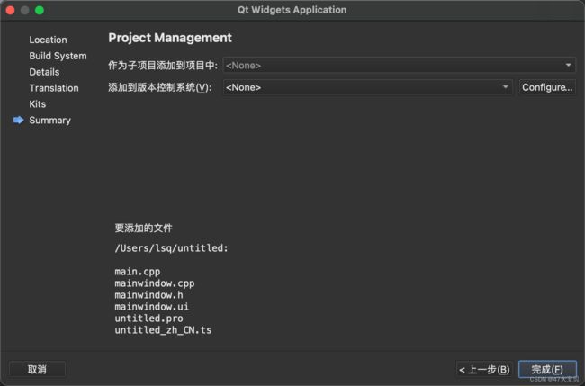Click the 添加到版本控制系统(V): label
Screen dimensions: 585x386
point(160,87)
